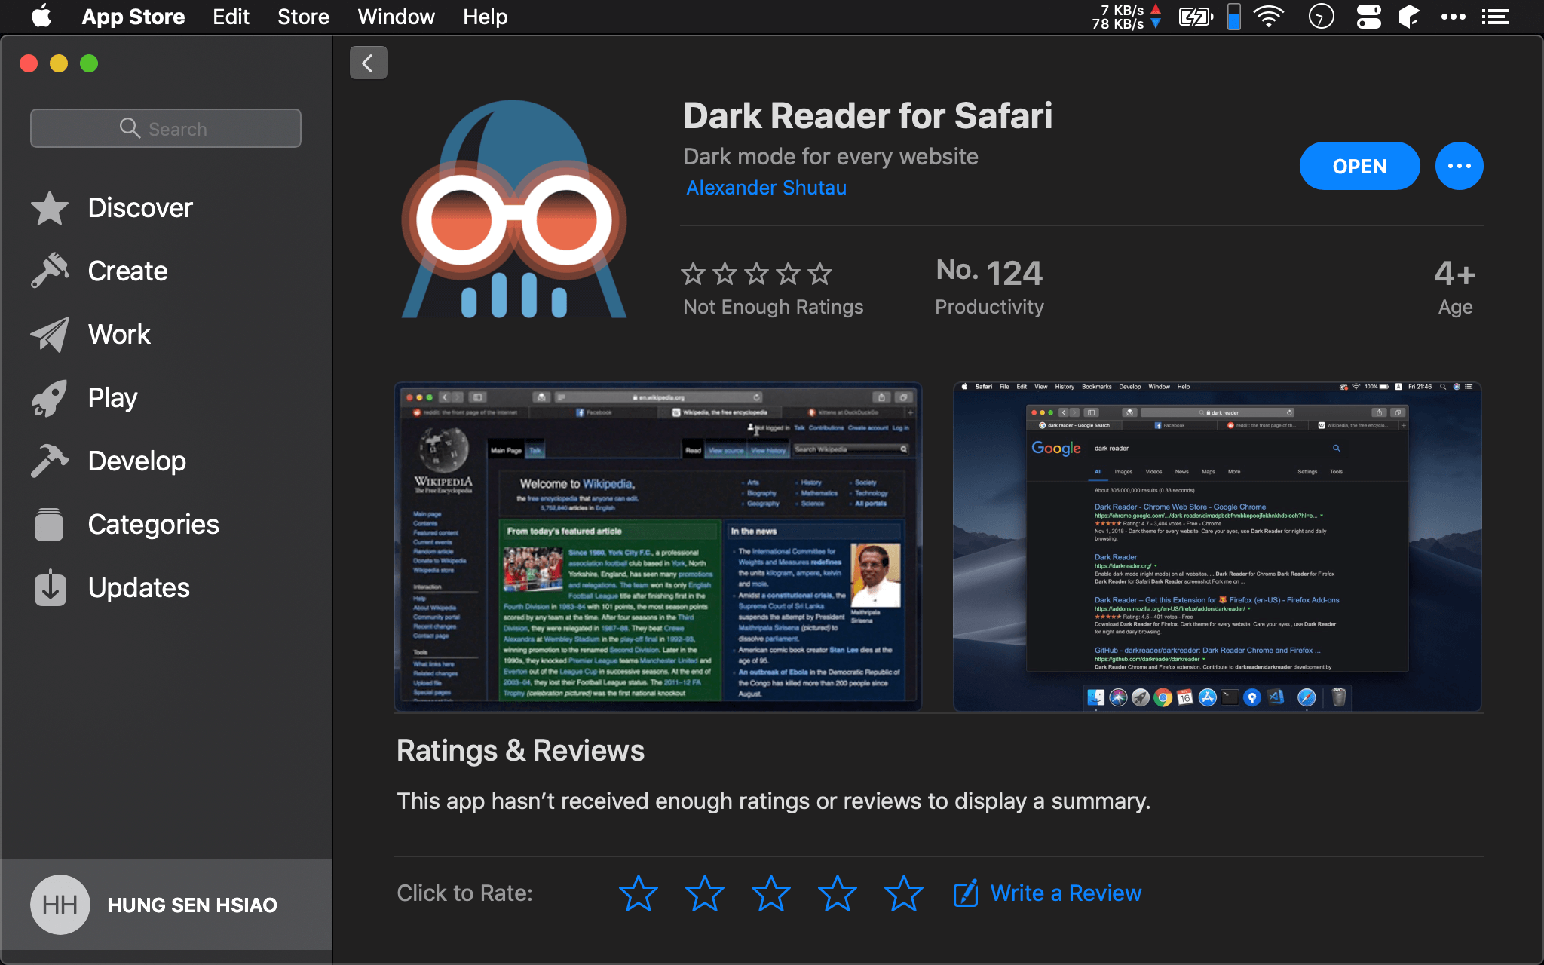Rate the app five stars

(x=903, y=893)
